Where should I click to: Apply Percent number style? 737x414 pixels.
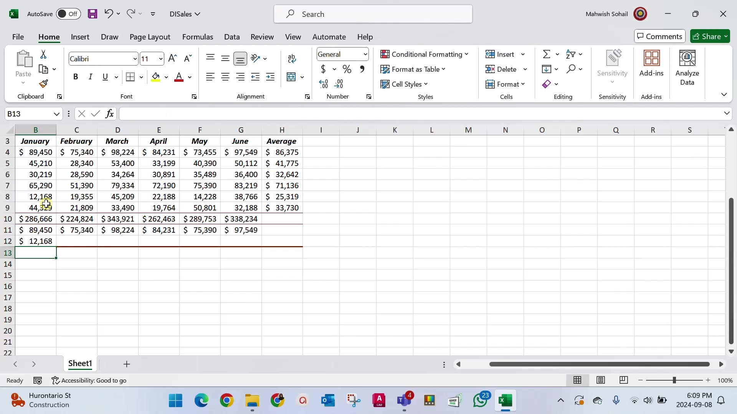pyautogui.click(x=347, y=69)
